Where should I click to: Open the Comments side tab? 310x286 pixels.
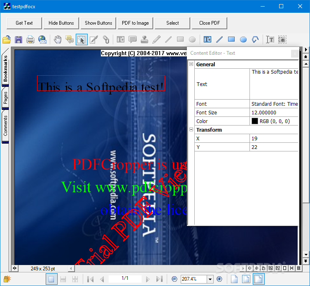point(5,126)
